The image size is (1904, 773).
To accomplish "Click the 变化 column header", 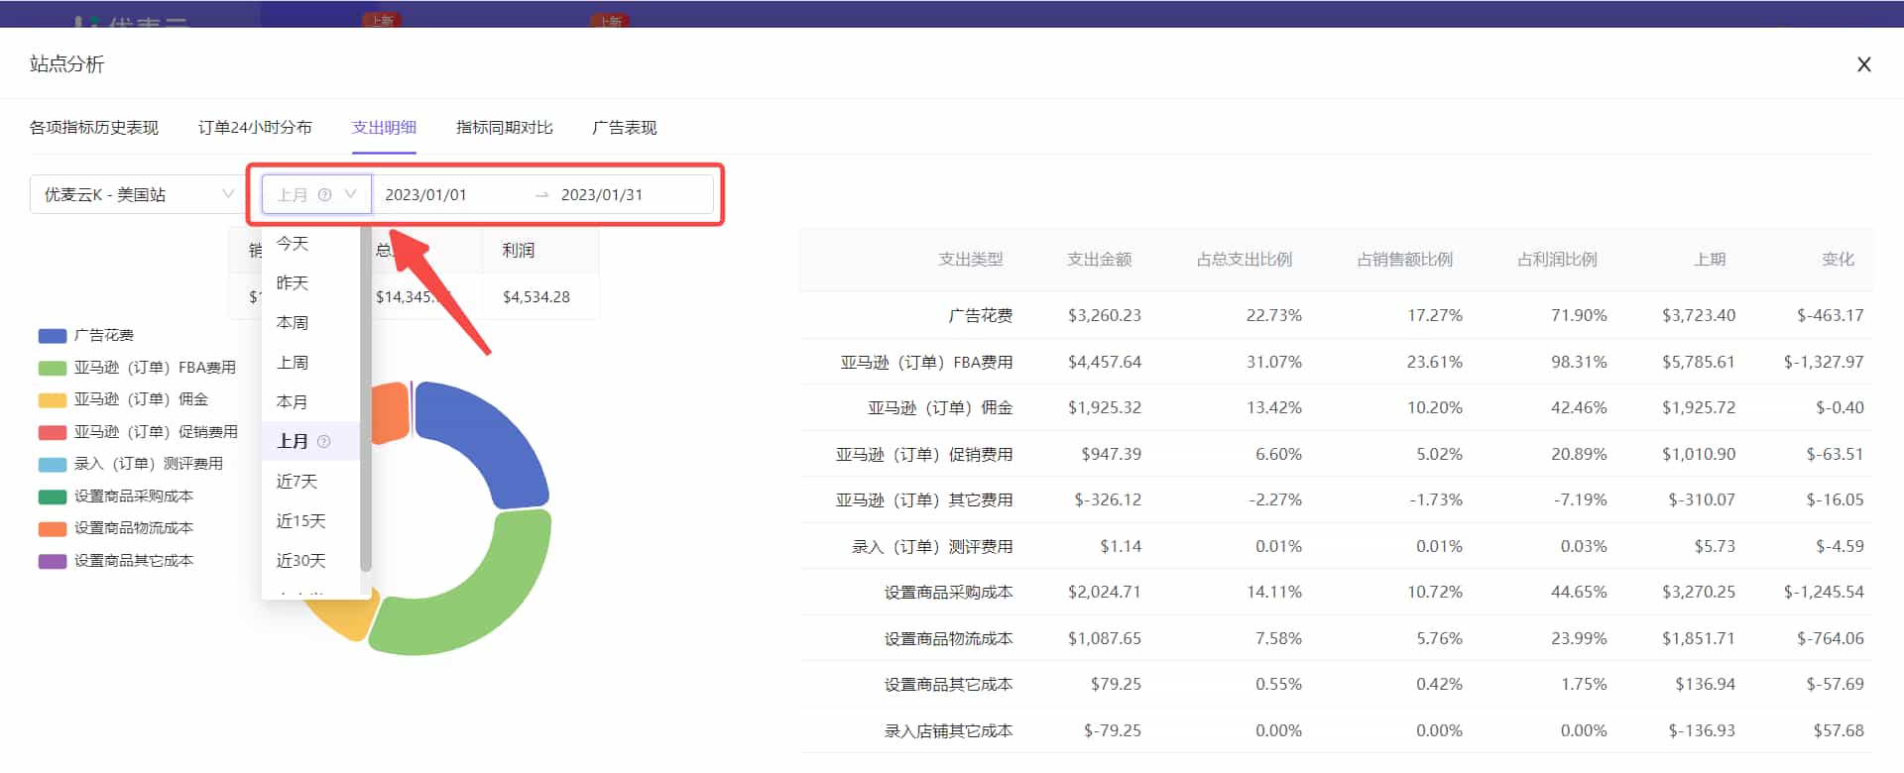I will (x=1838, y=260).
